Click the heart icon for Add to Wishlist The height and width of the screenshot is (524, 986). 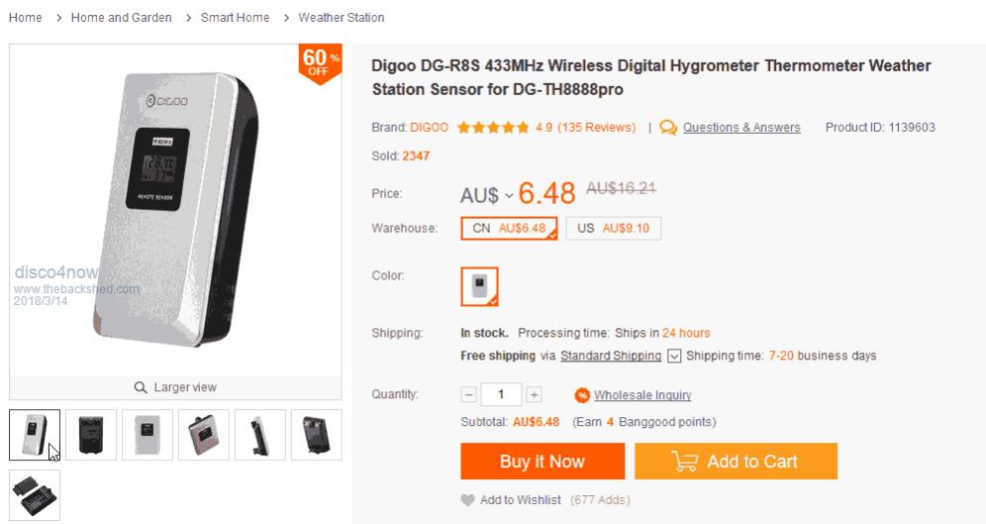(467, 500)
